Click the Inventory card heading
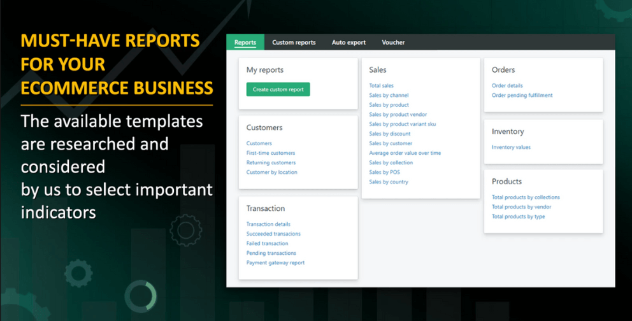Viewport: 632px width, 321px height. click(x=508, y=132)
